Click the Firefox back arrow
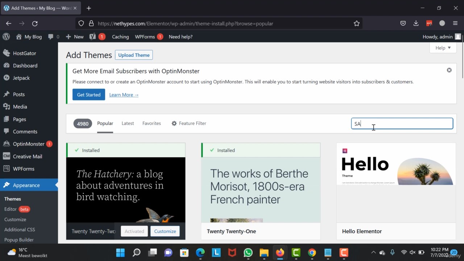The height and width of the screenshot is (261, 464). click(x=9, y=23)
